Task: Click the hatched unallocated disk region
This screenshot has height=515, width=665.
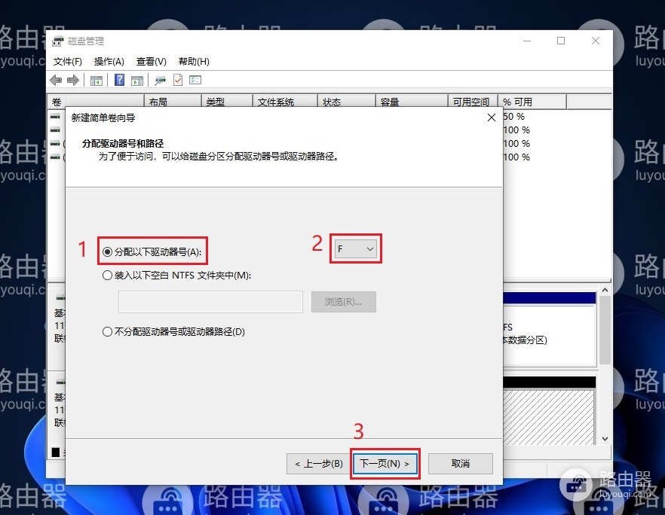Action: tap(549, 417)
